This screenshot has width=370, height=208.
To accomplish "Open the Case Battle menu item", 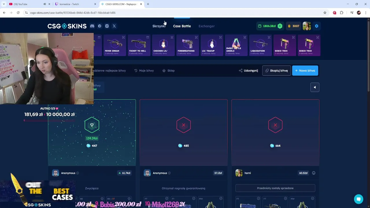I will click(x=182, y=26).
